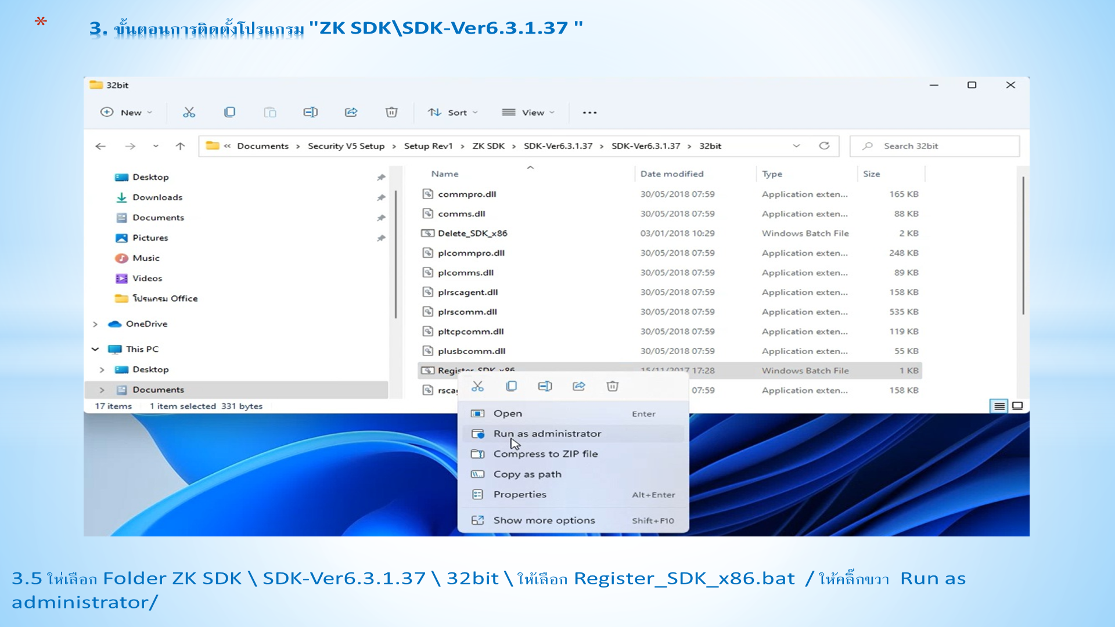Sort by Type column header
Viewport: 1115px width, 627px height.
coord(772,174)
